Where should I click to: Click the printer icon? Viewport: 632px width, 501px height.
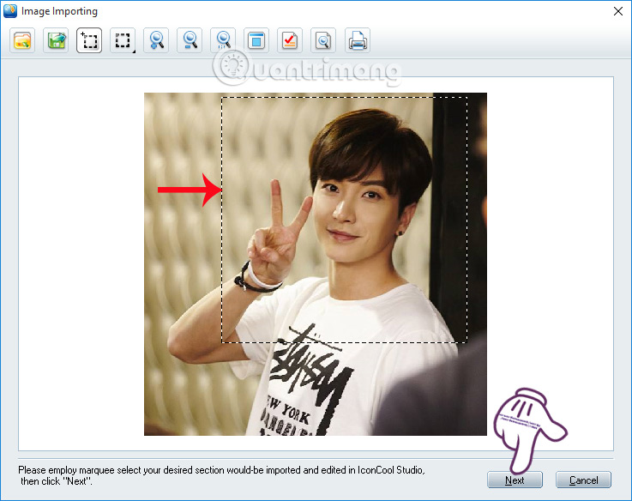click(x=358, y=40)
